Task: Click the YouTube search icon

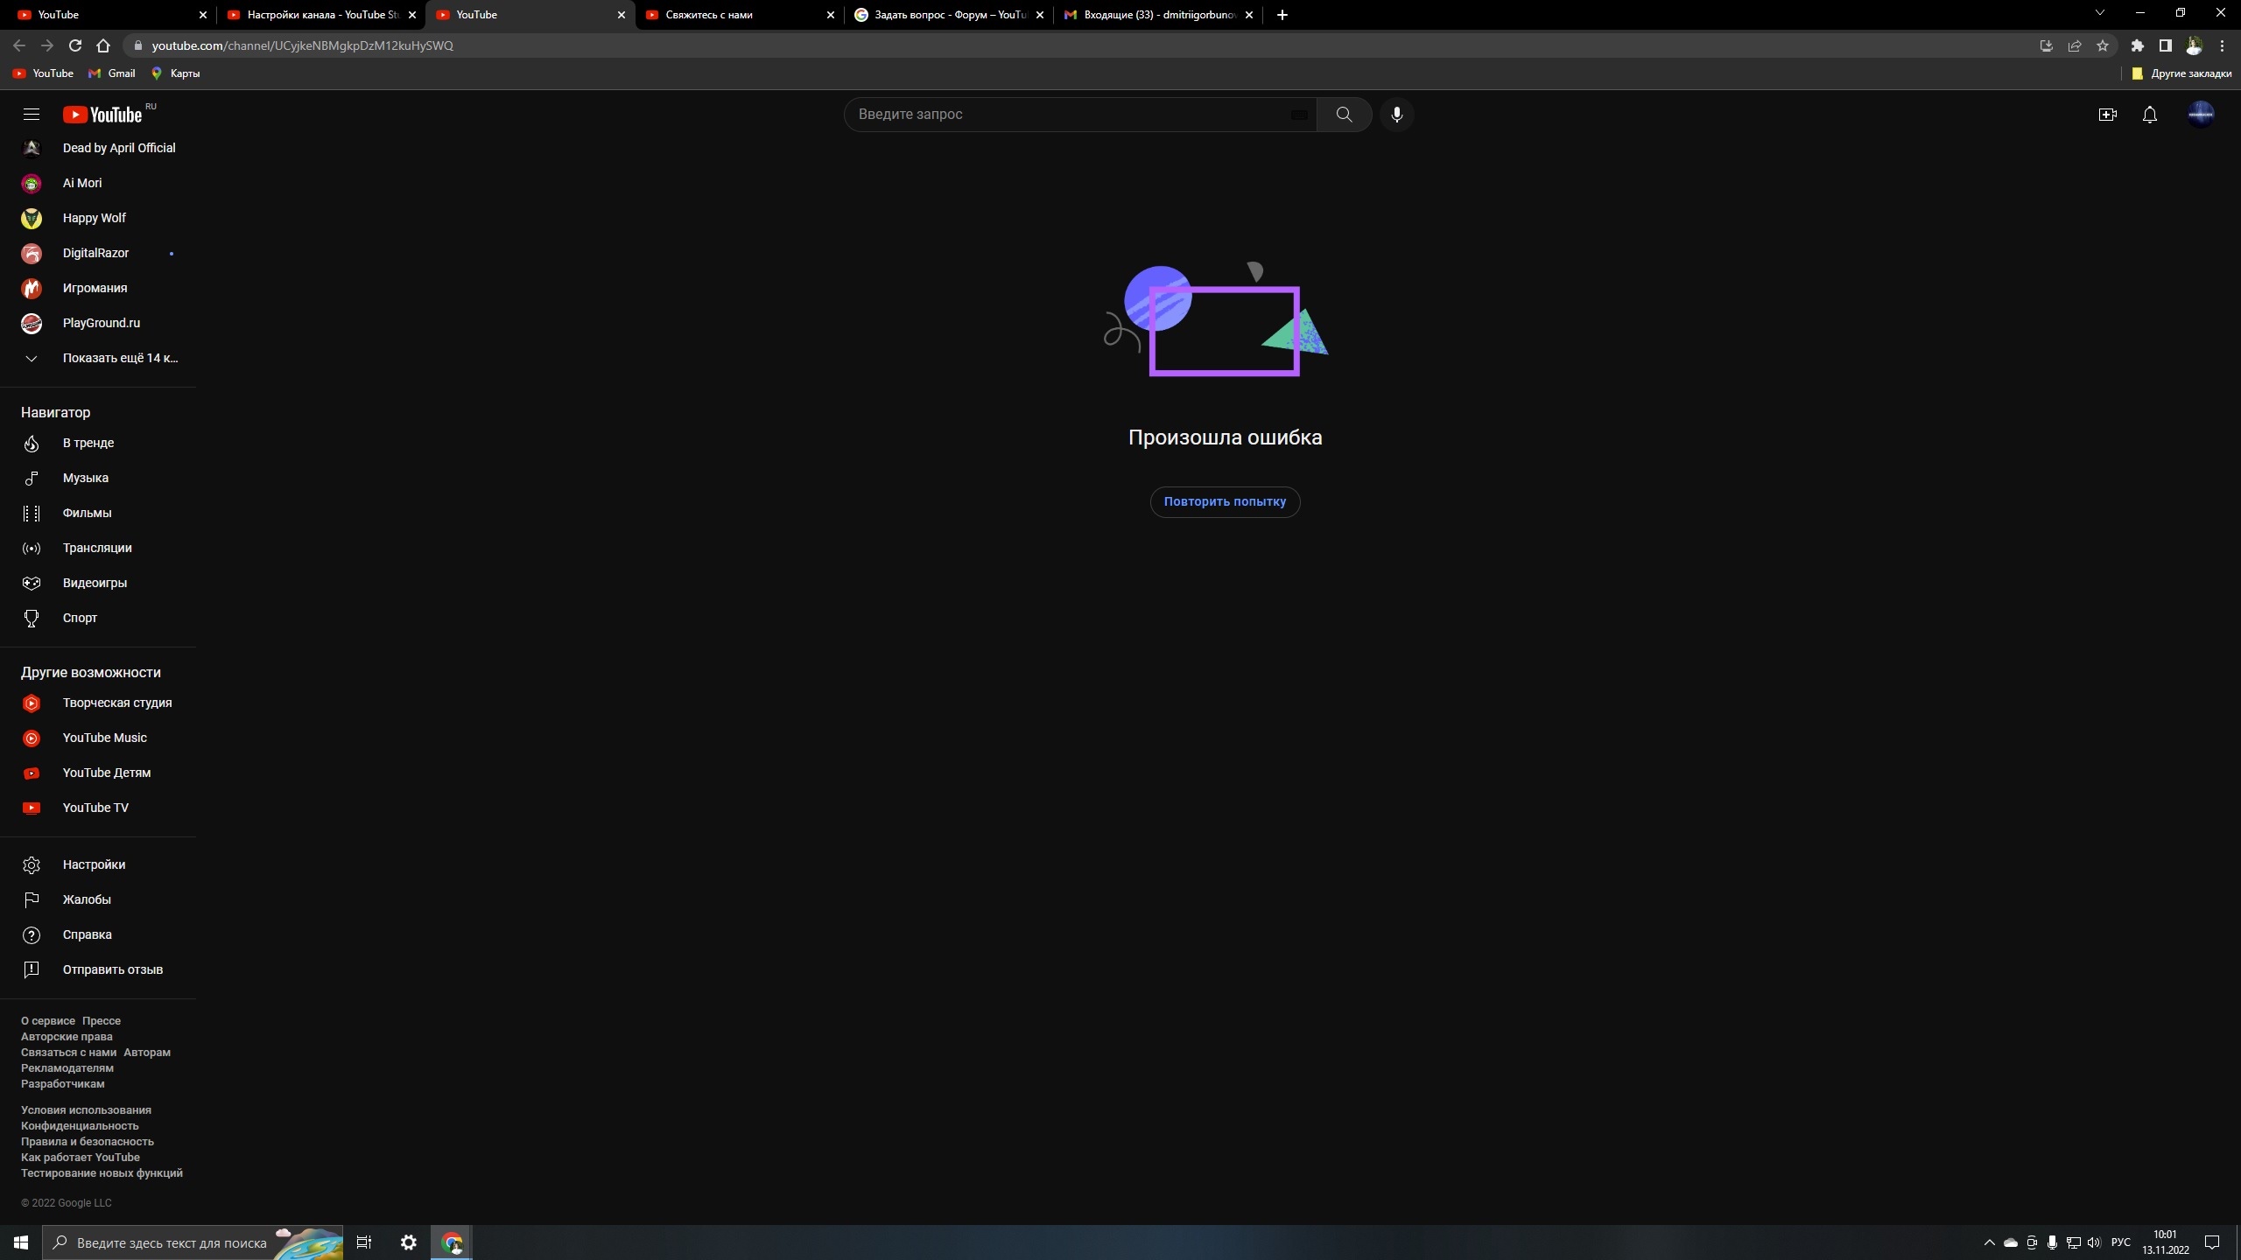Action: 1344,114
